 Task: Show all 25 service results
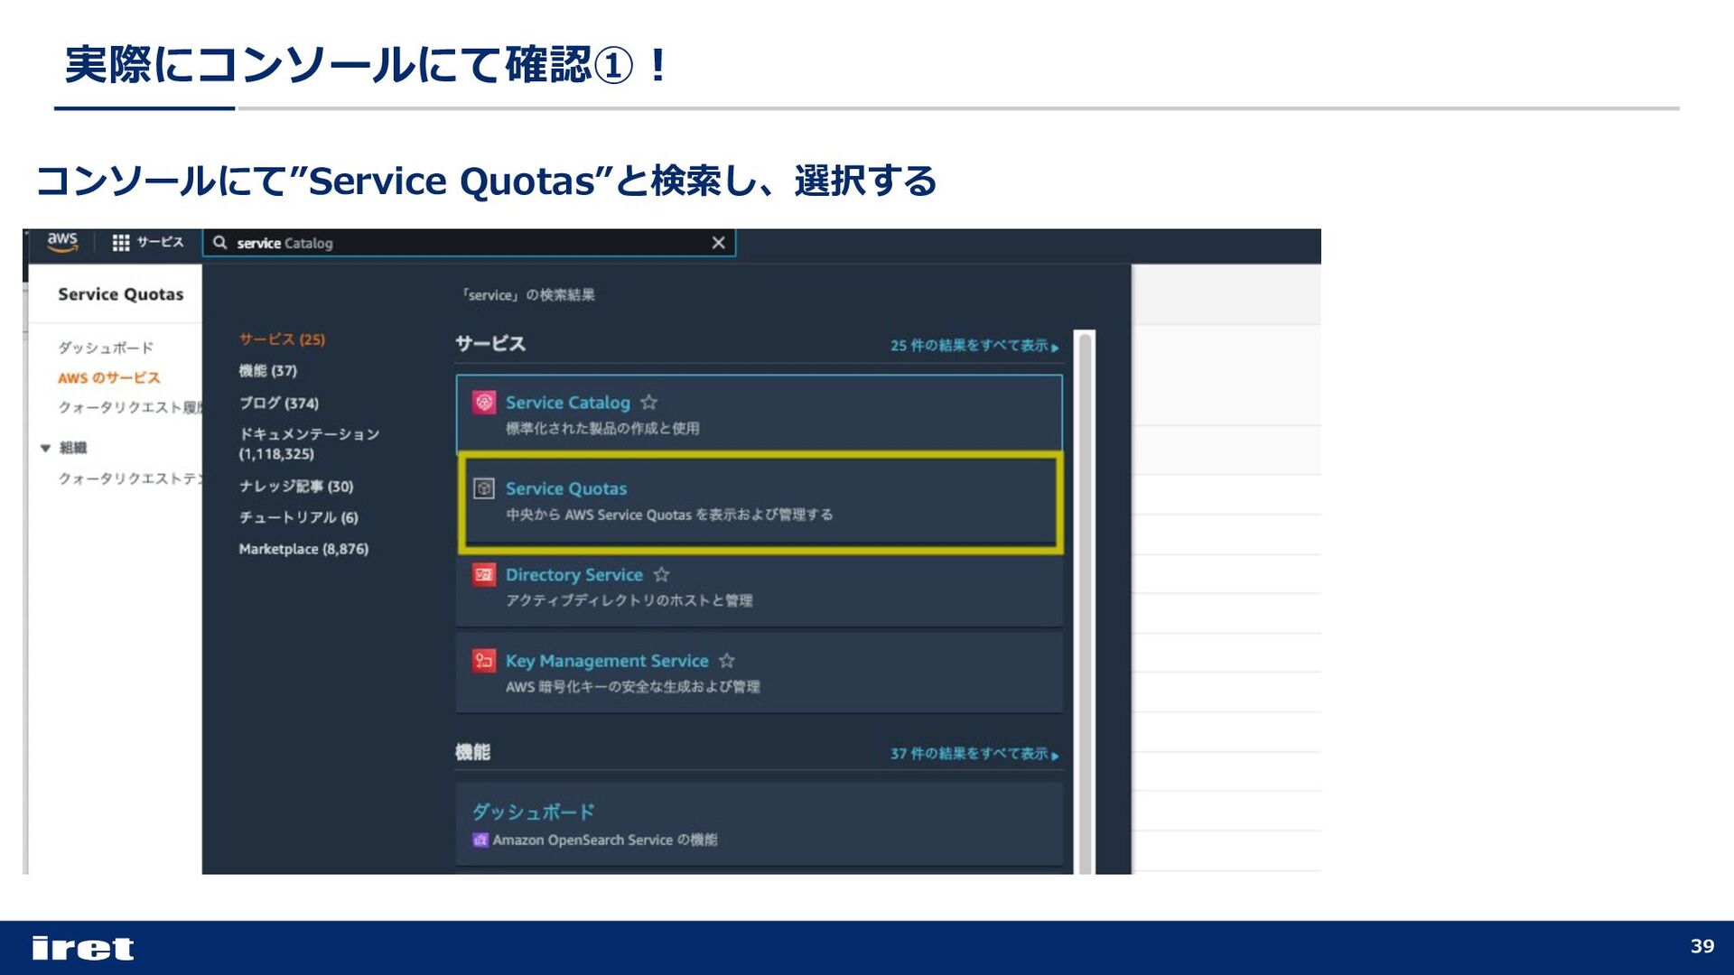click(x=974, y=346)
